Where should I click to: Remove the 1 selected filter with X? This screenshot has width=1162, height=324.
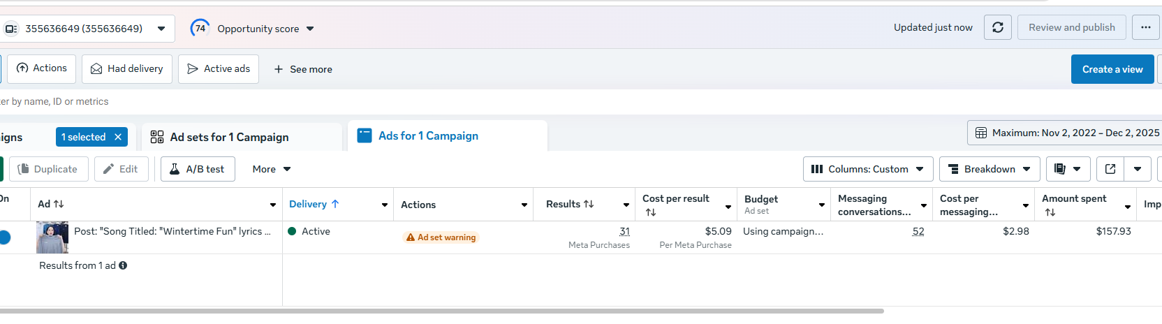[118, 137]
